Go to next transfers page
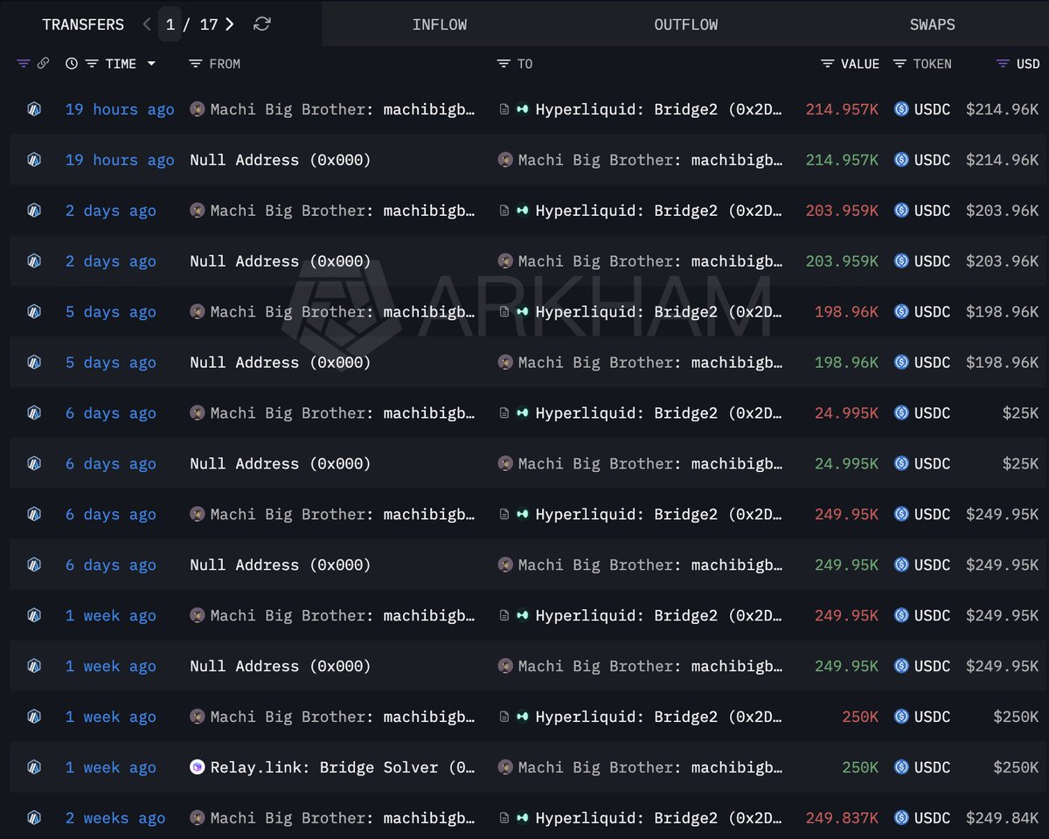 (x=230, y=24)
